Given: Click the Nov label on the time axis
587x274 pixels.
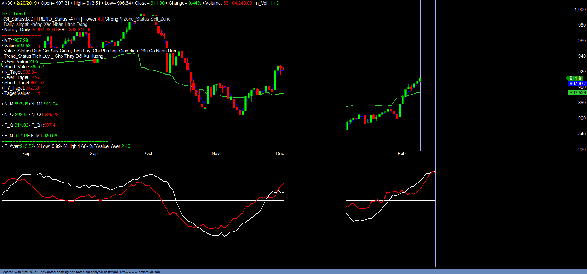Looking at the screenshot, I should pos(215,154).
